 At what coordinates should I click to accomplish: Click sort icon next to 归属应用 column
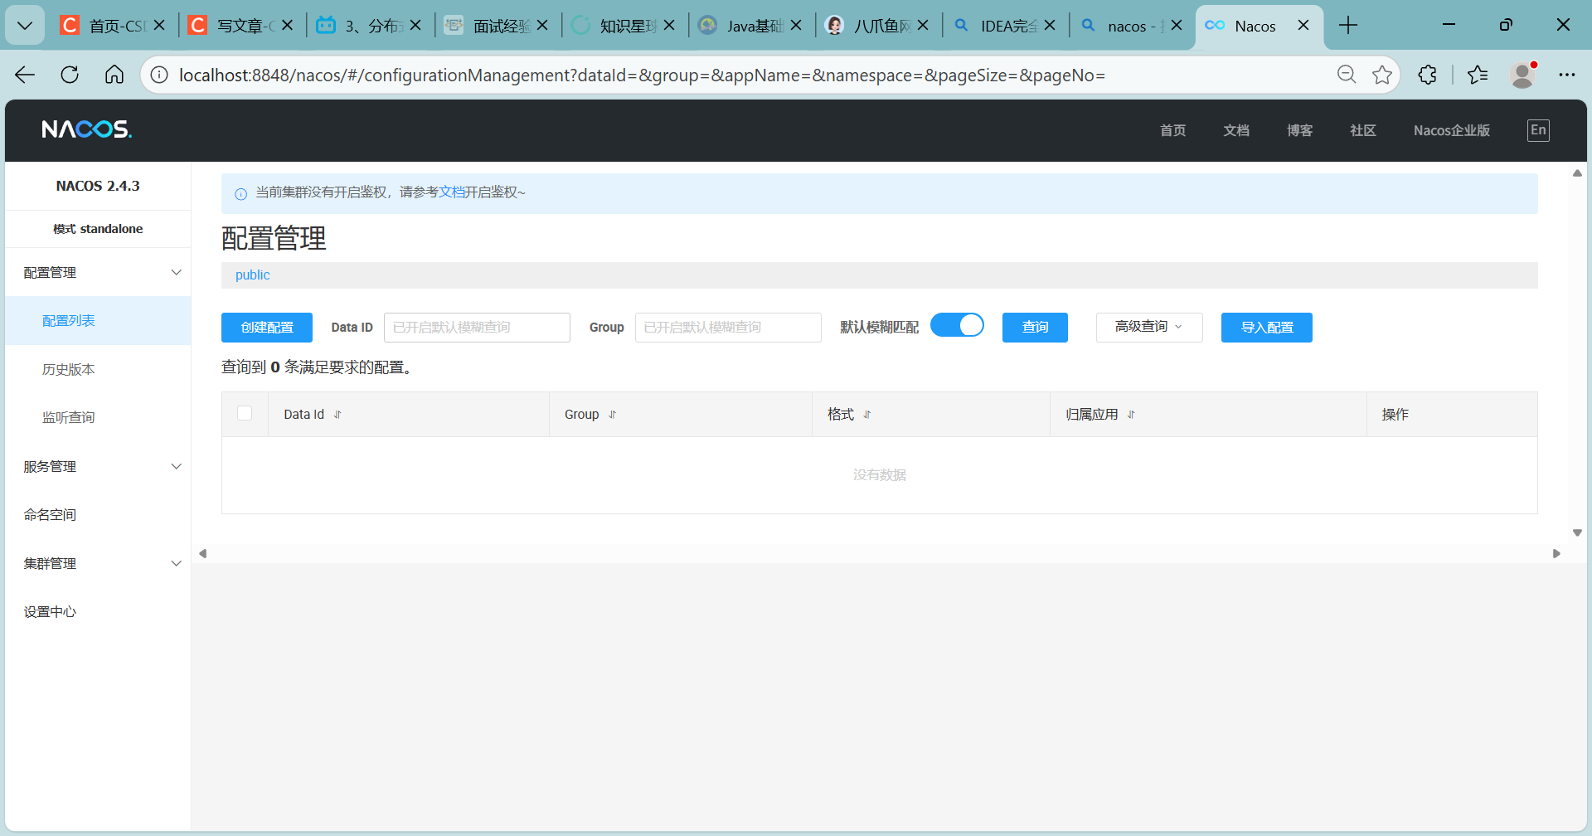click(1131, 415)
